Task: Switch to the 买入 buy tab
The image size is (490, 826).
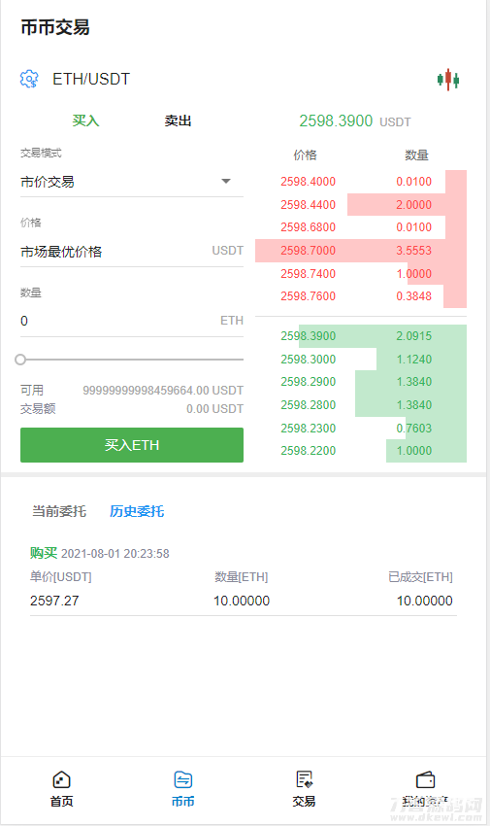Action: pos(85,120)
